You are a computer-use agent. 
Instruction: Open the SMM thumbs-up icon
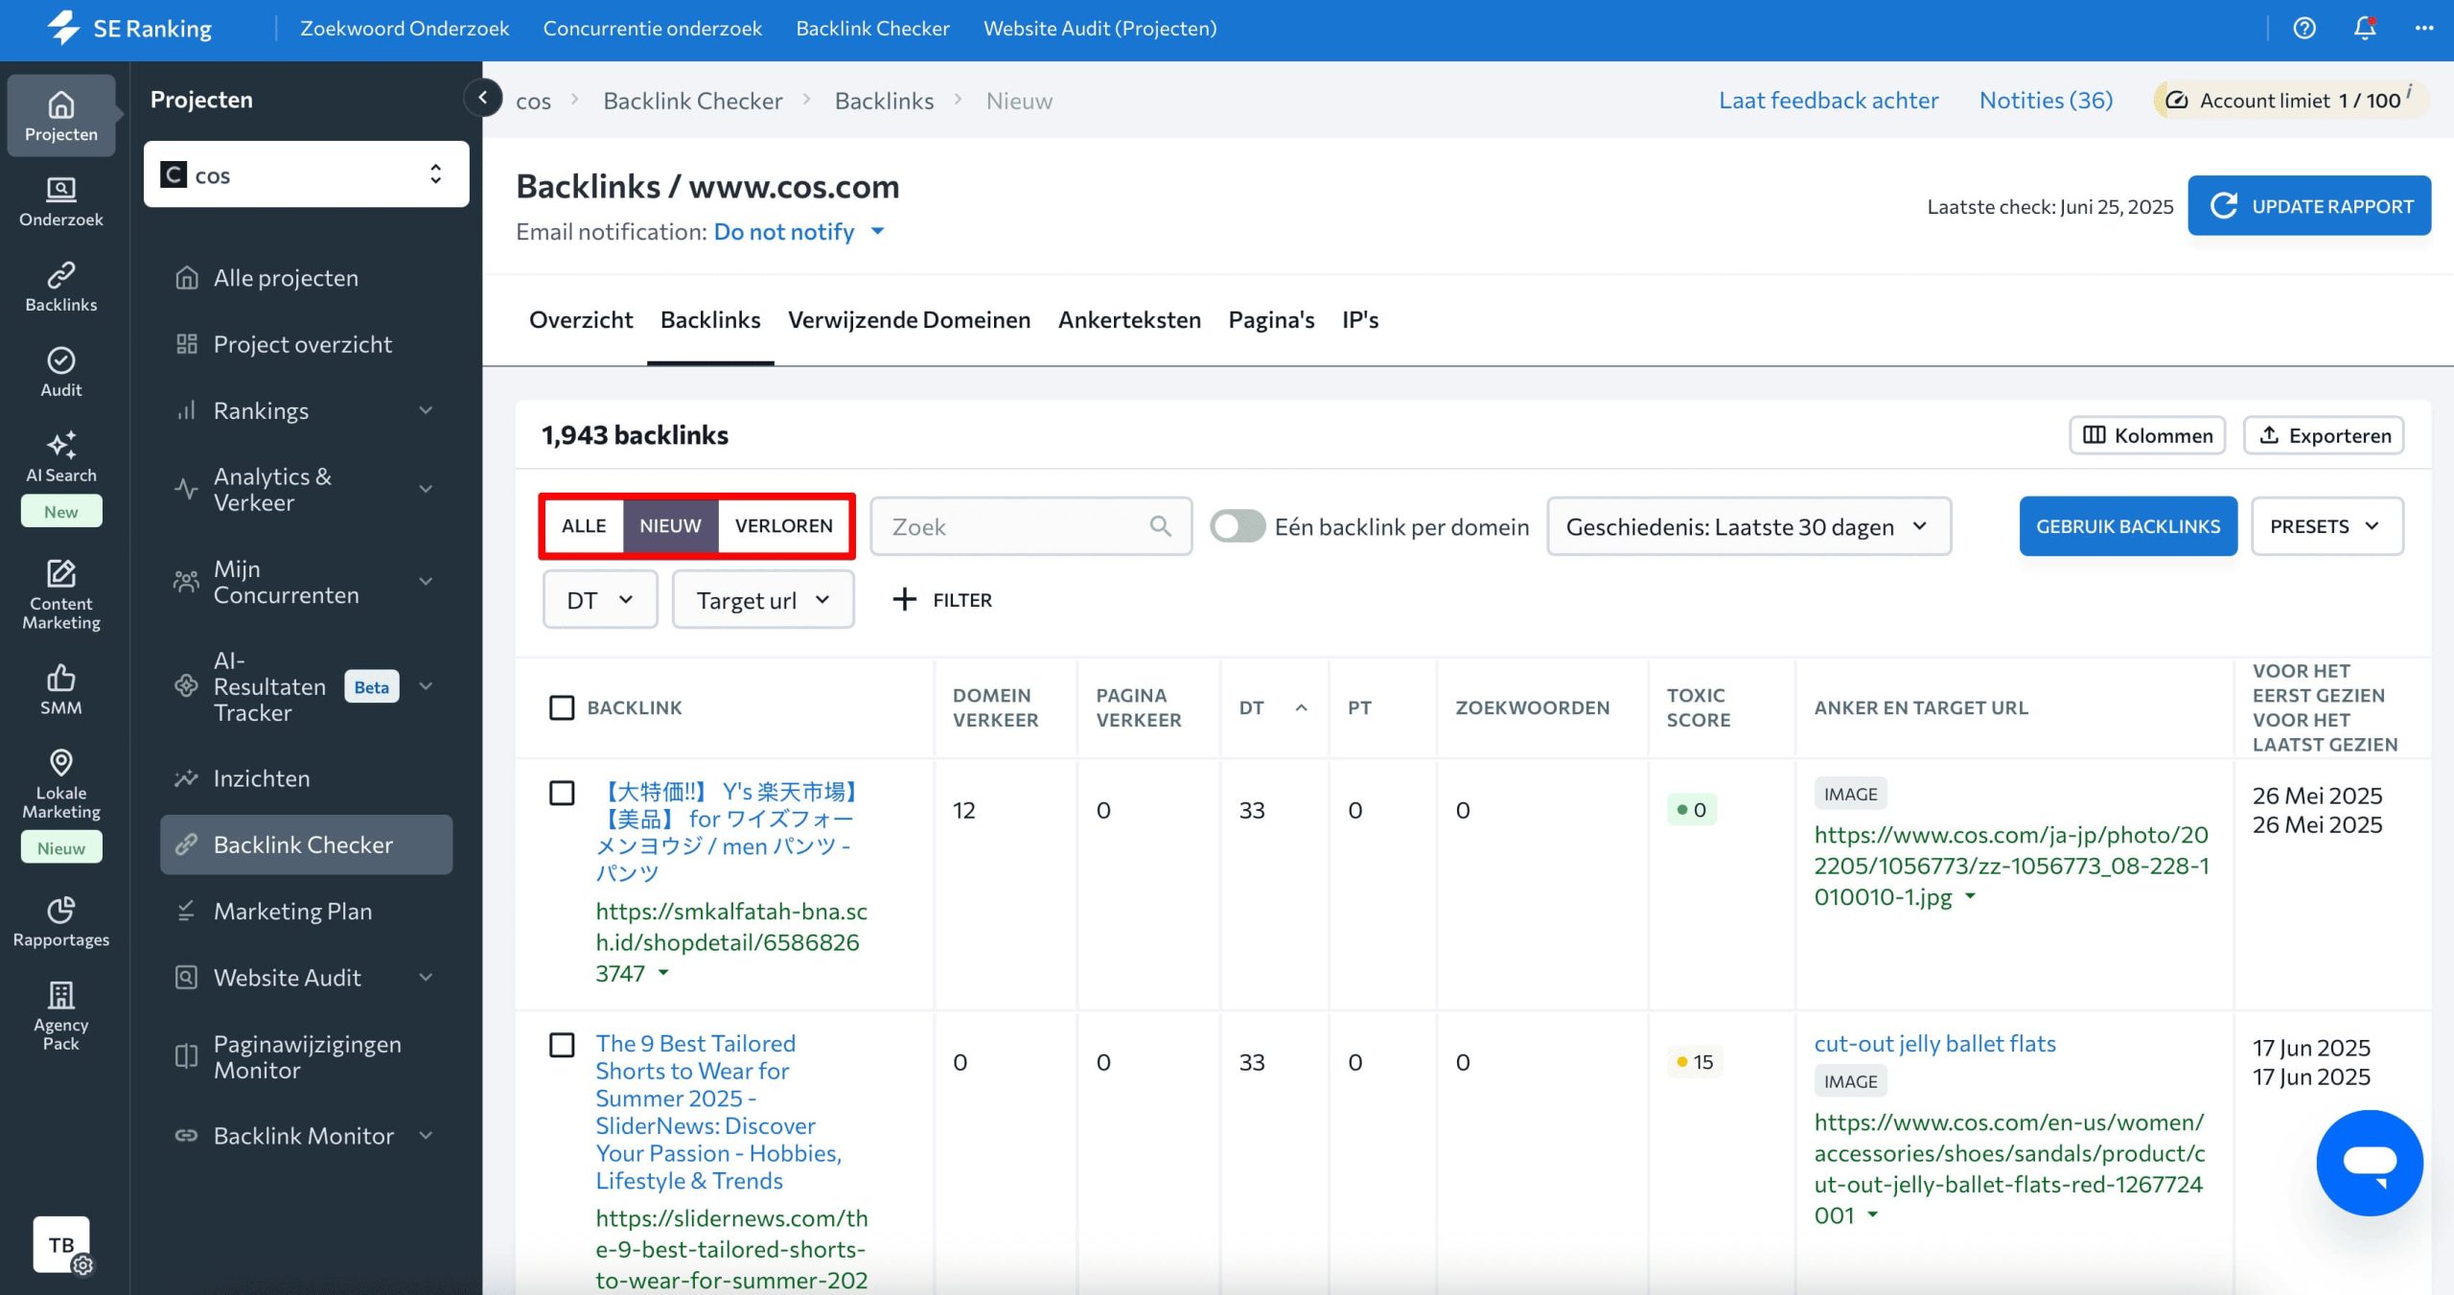coord(61,689)
